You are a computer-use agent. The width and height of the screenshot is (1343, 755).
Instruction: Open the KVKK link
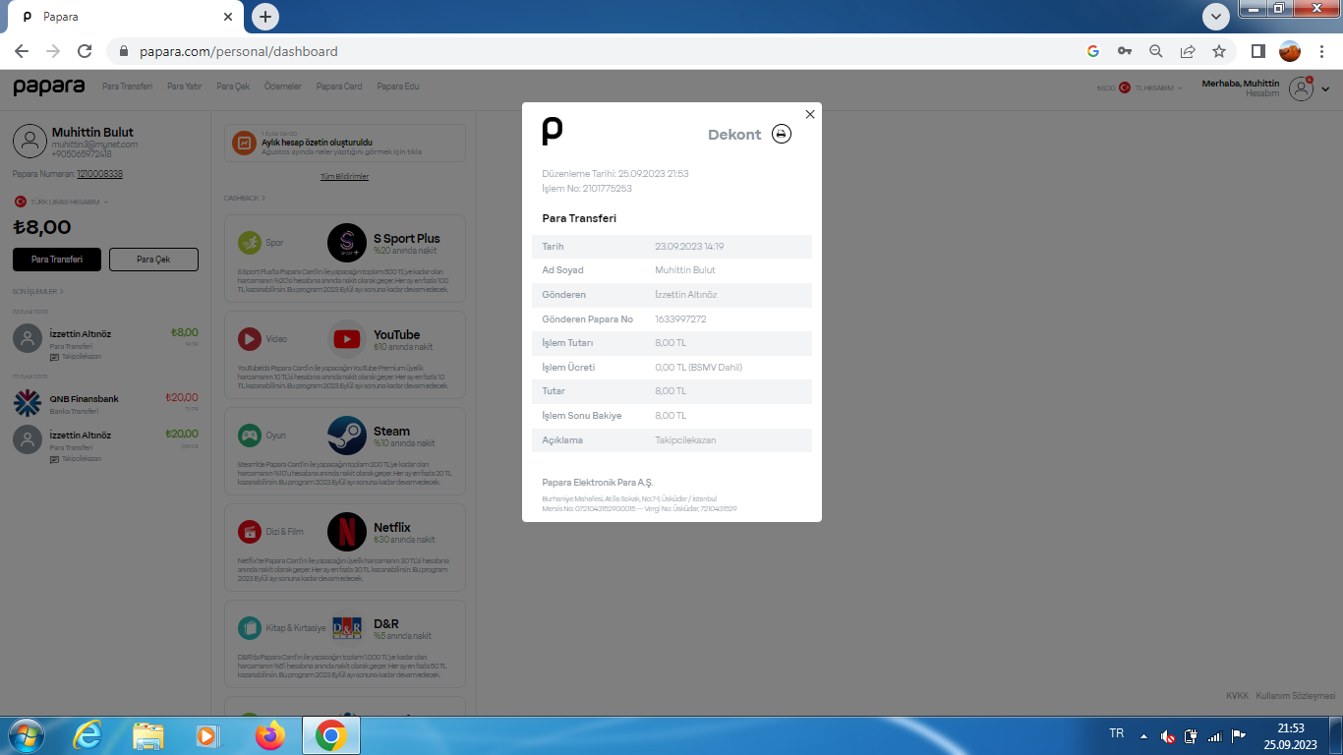pos(1237,696)
